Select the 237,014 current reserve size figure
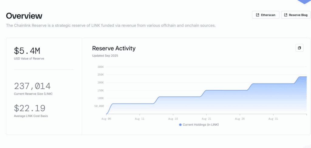The image size is (311, 148). [32, 86]
